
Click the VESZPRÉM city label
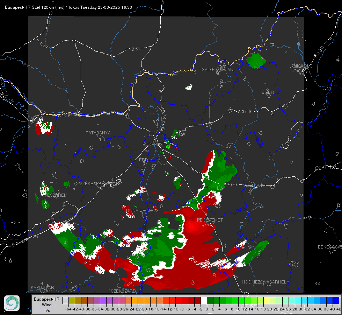tap(56, 195)
